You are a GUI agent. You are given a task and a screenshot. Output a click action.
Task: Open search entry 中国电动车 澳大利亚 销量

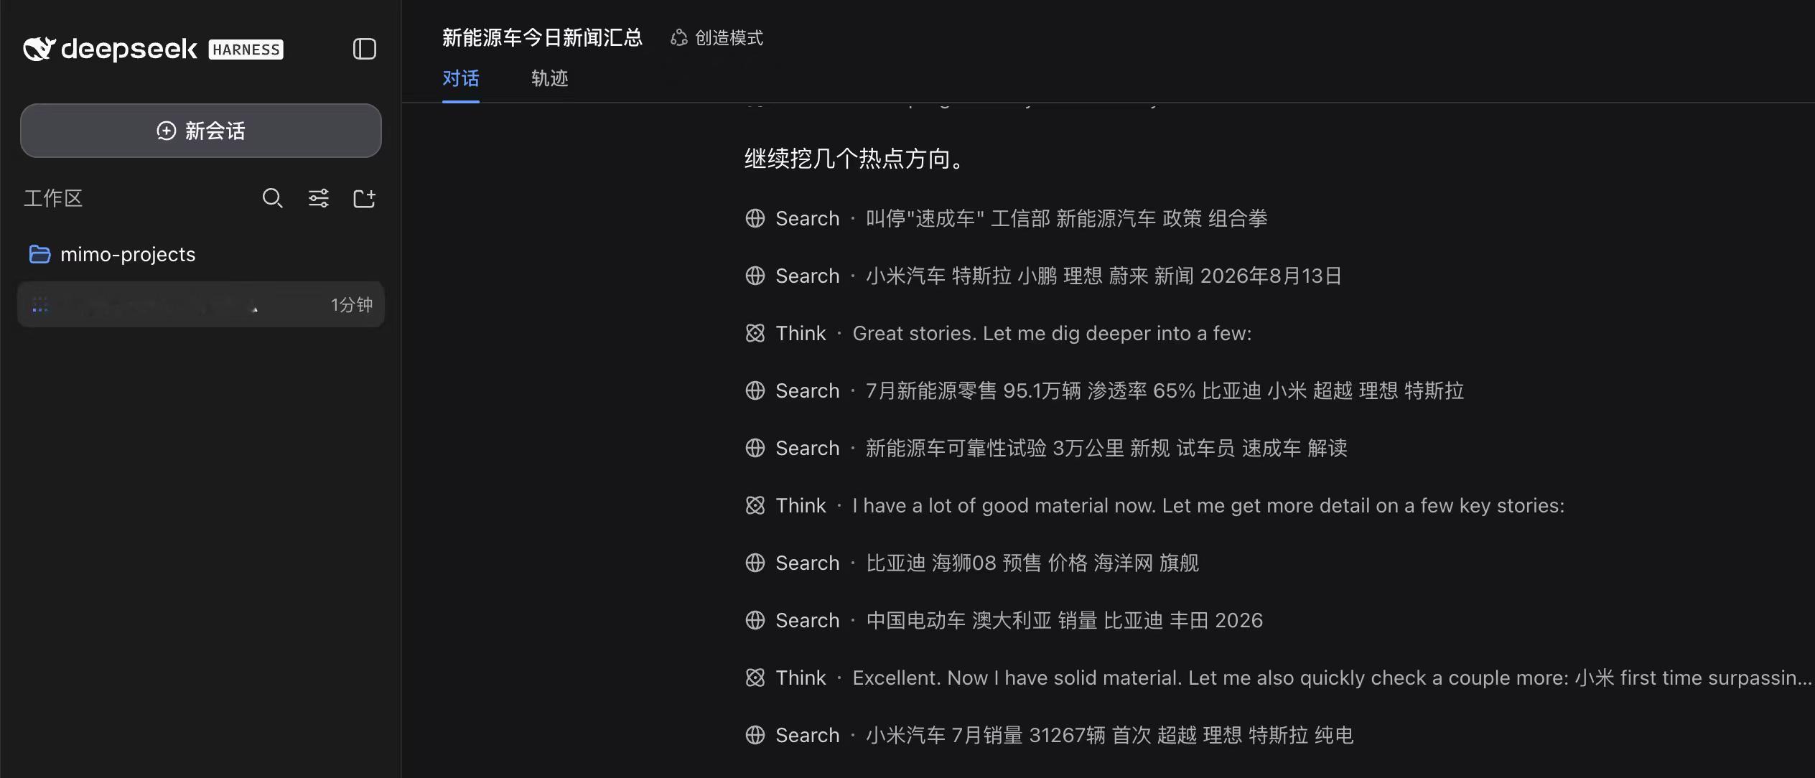tap(1004, 620)
